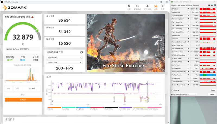
Task: Click the info icon in estimated game performance
Action: click(82, 52)
